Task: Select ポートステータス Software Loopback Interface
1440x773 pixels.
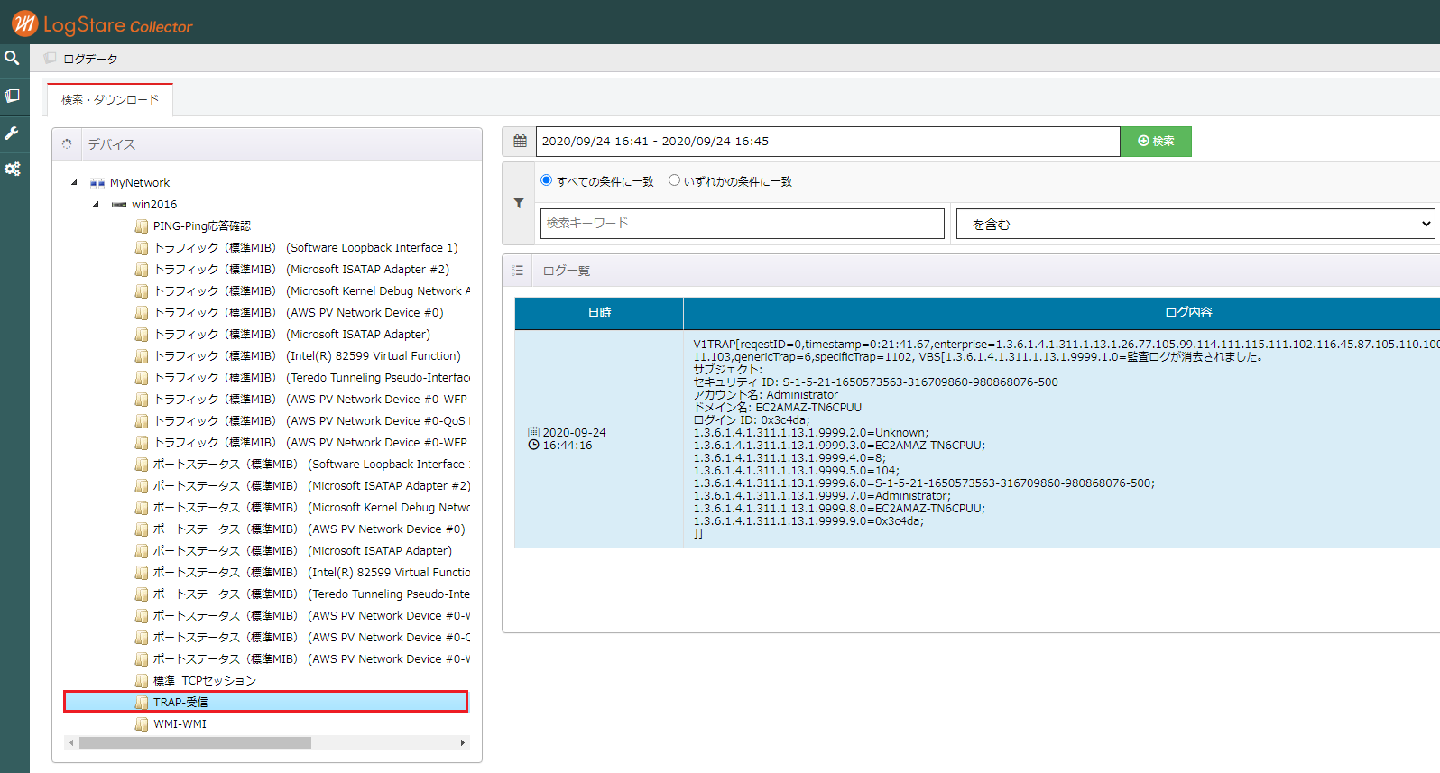Action: (x=312, y=464)
